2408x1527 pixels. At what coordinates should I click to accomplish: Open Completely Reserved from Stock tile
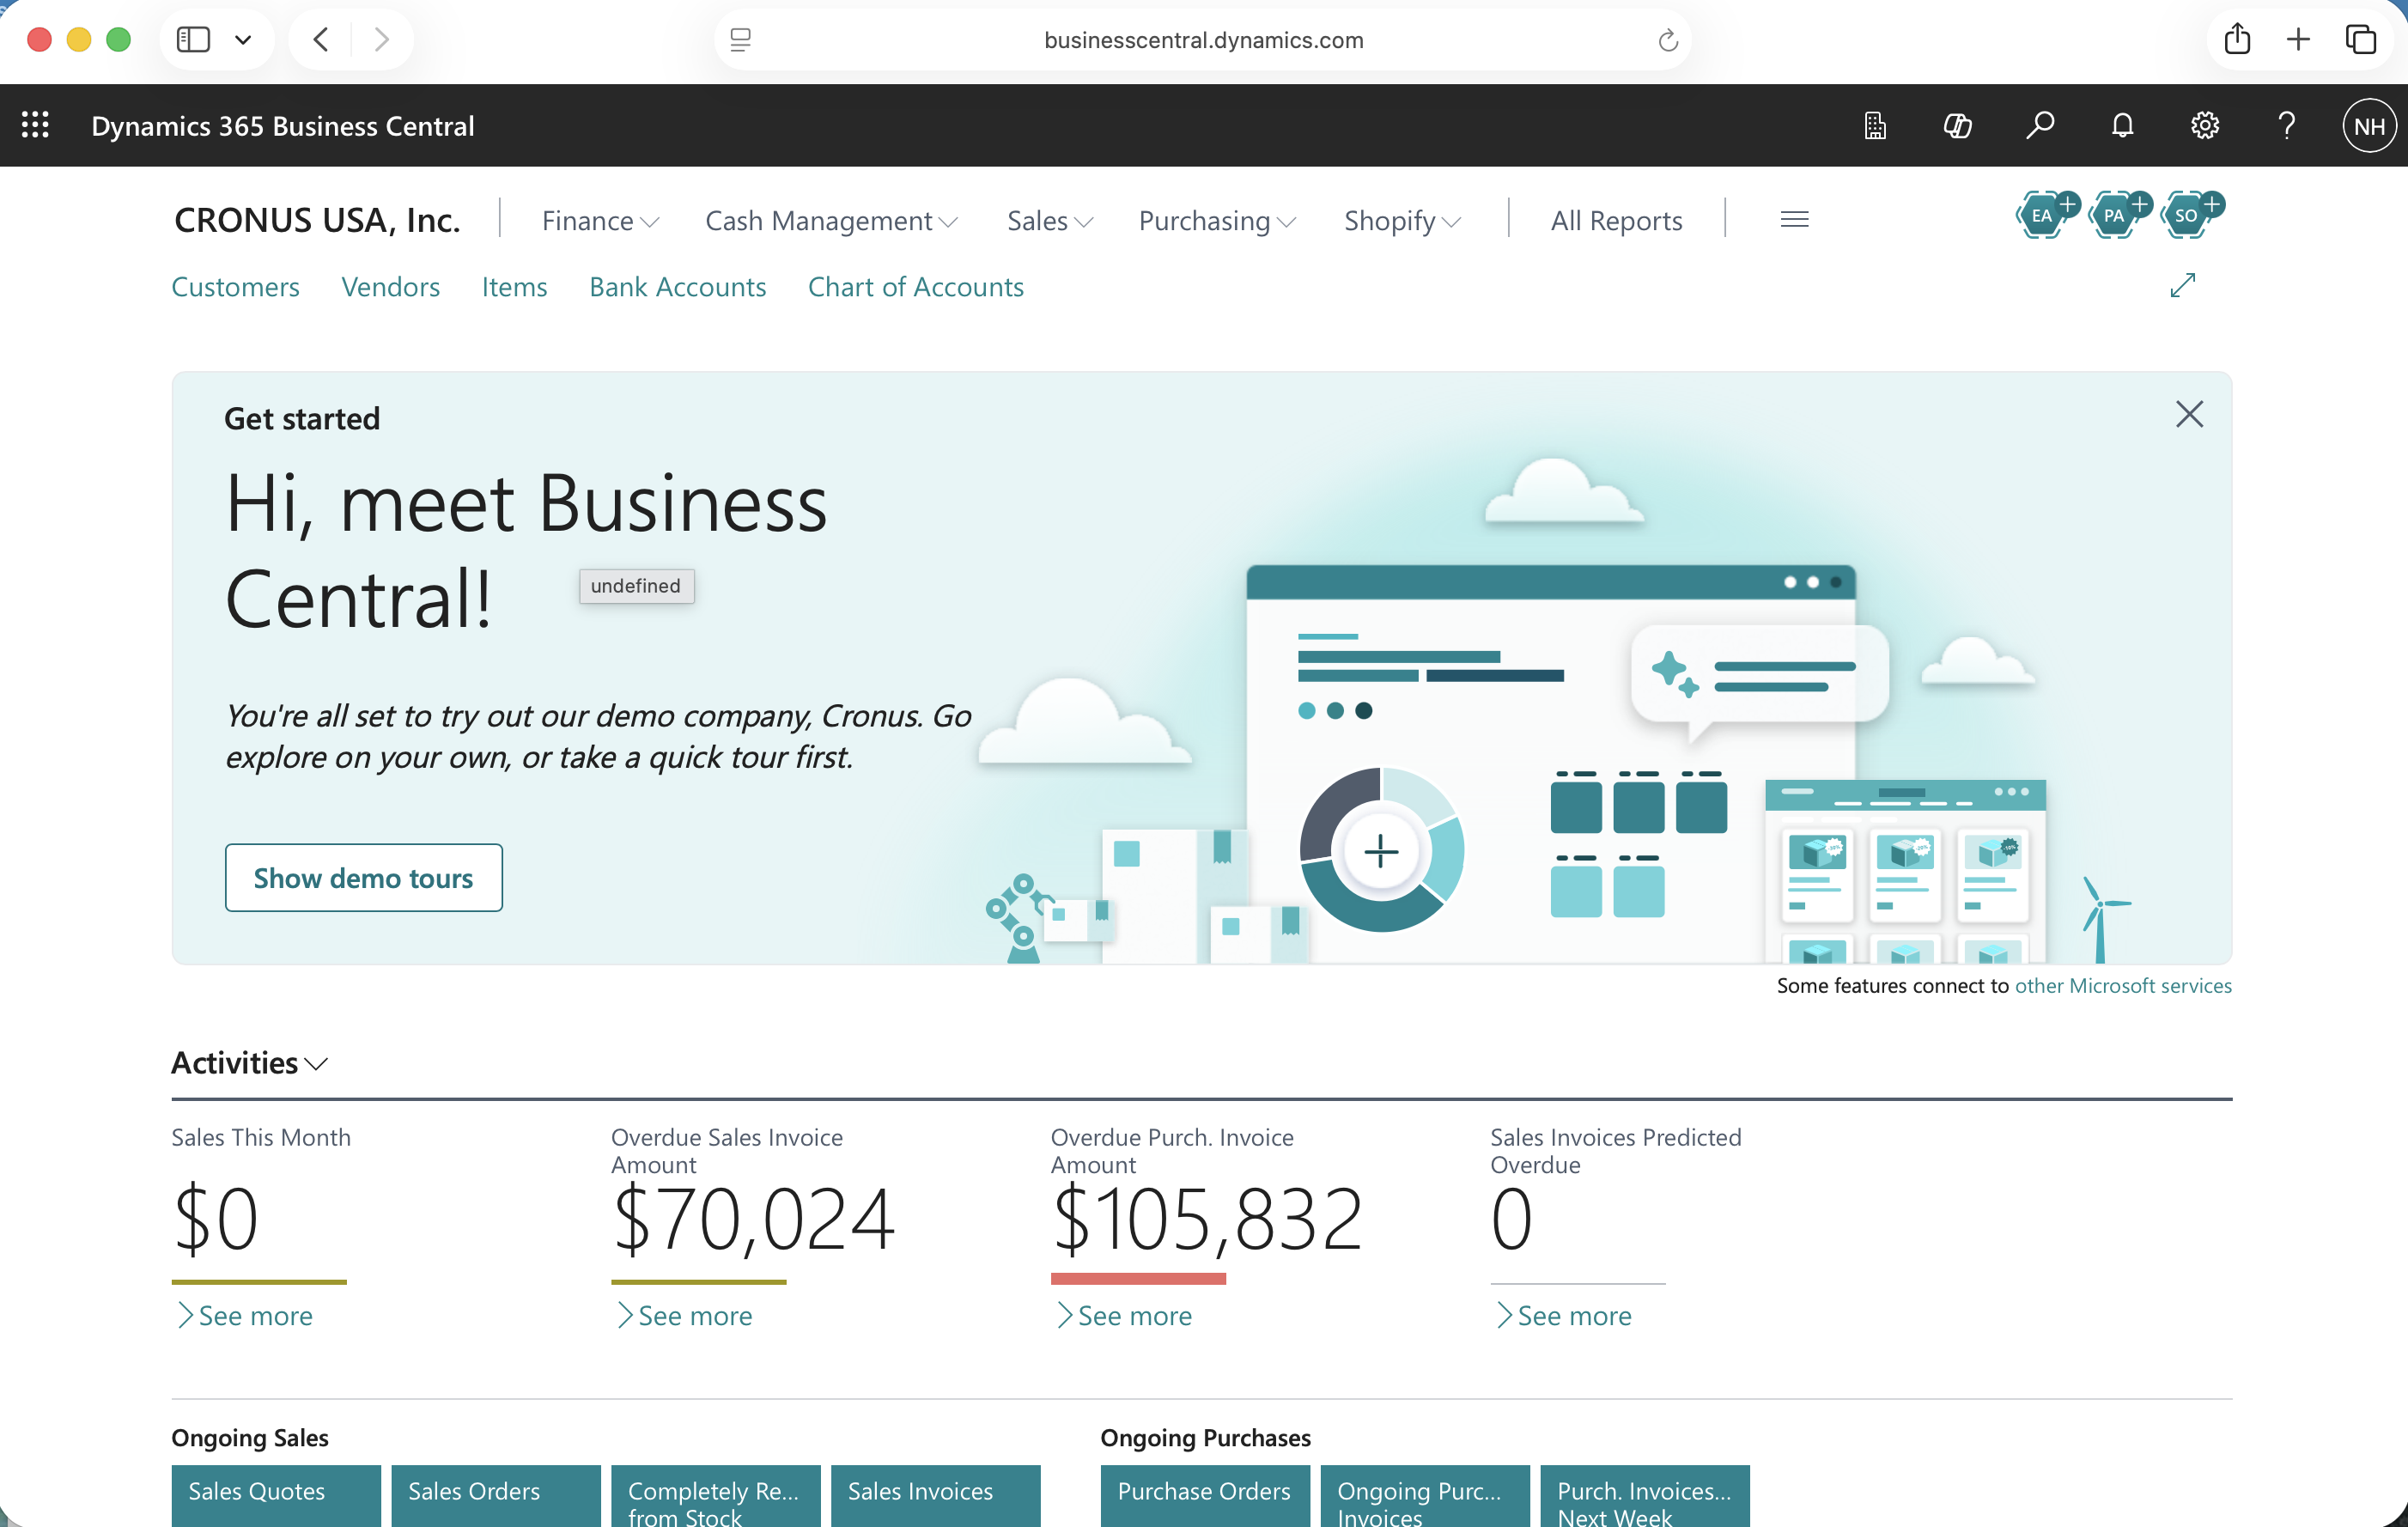[x=716, y=1496]
